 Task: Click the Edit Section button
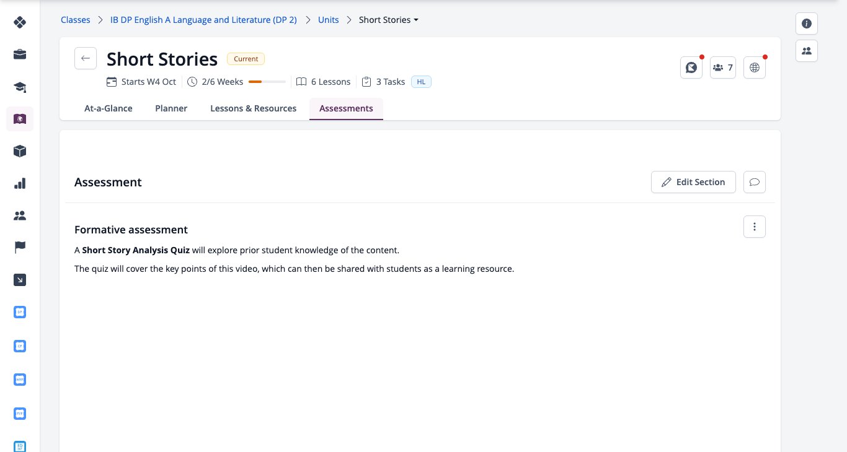[693, 182]
